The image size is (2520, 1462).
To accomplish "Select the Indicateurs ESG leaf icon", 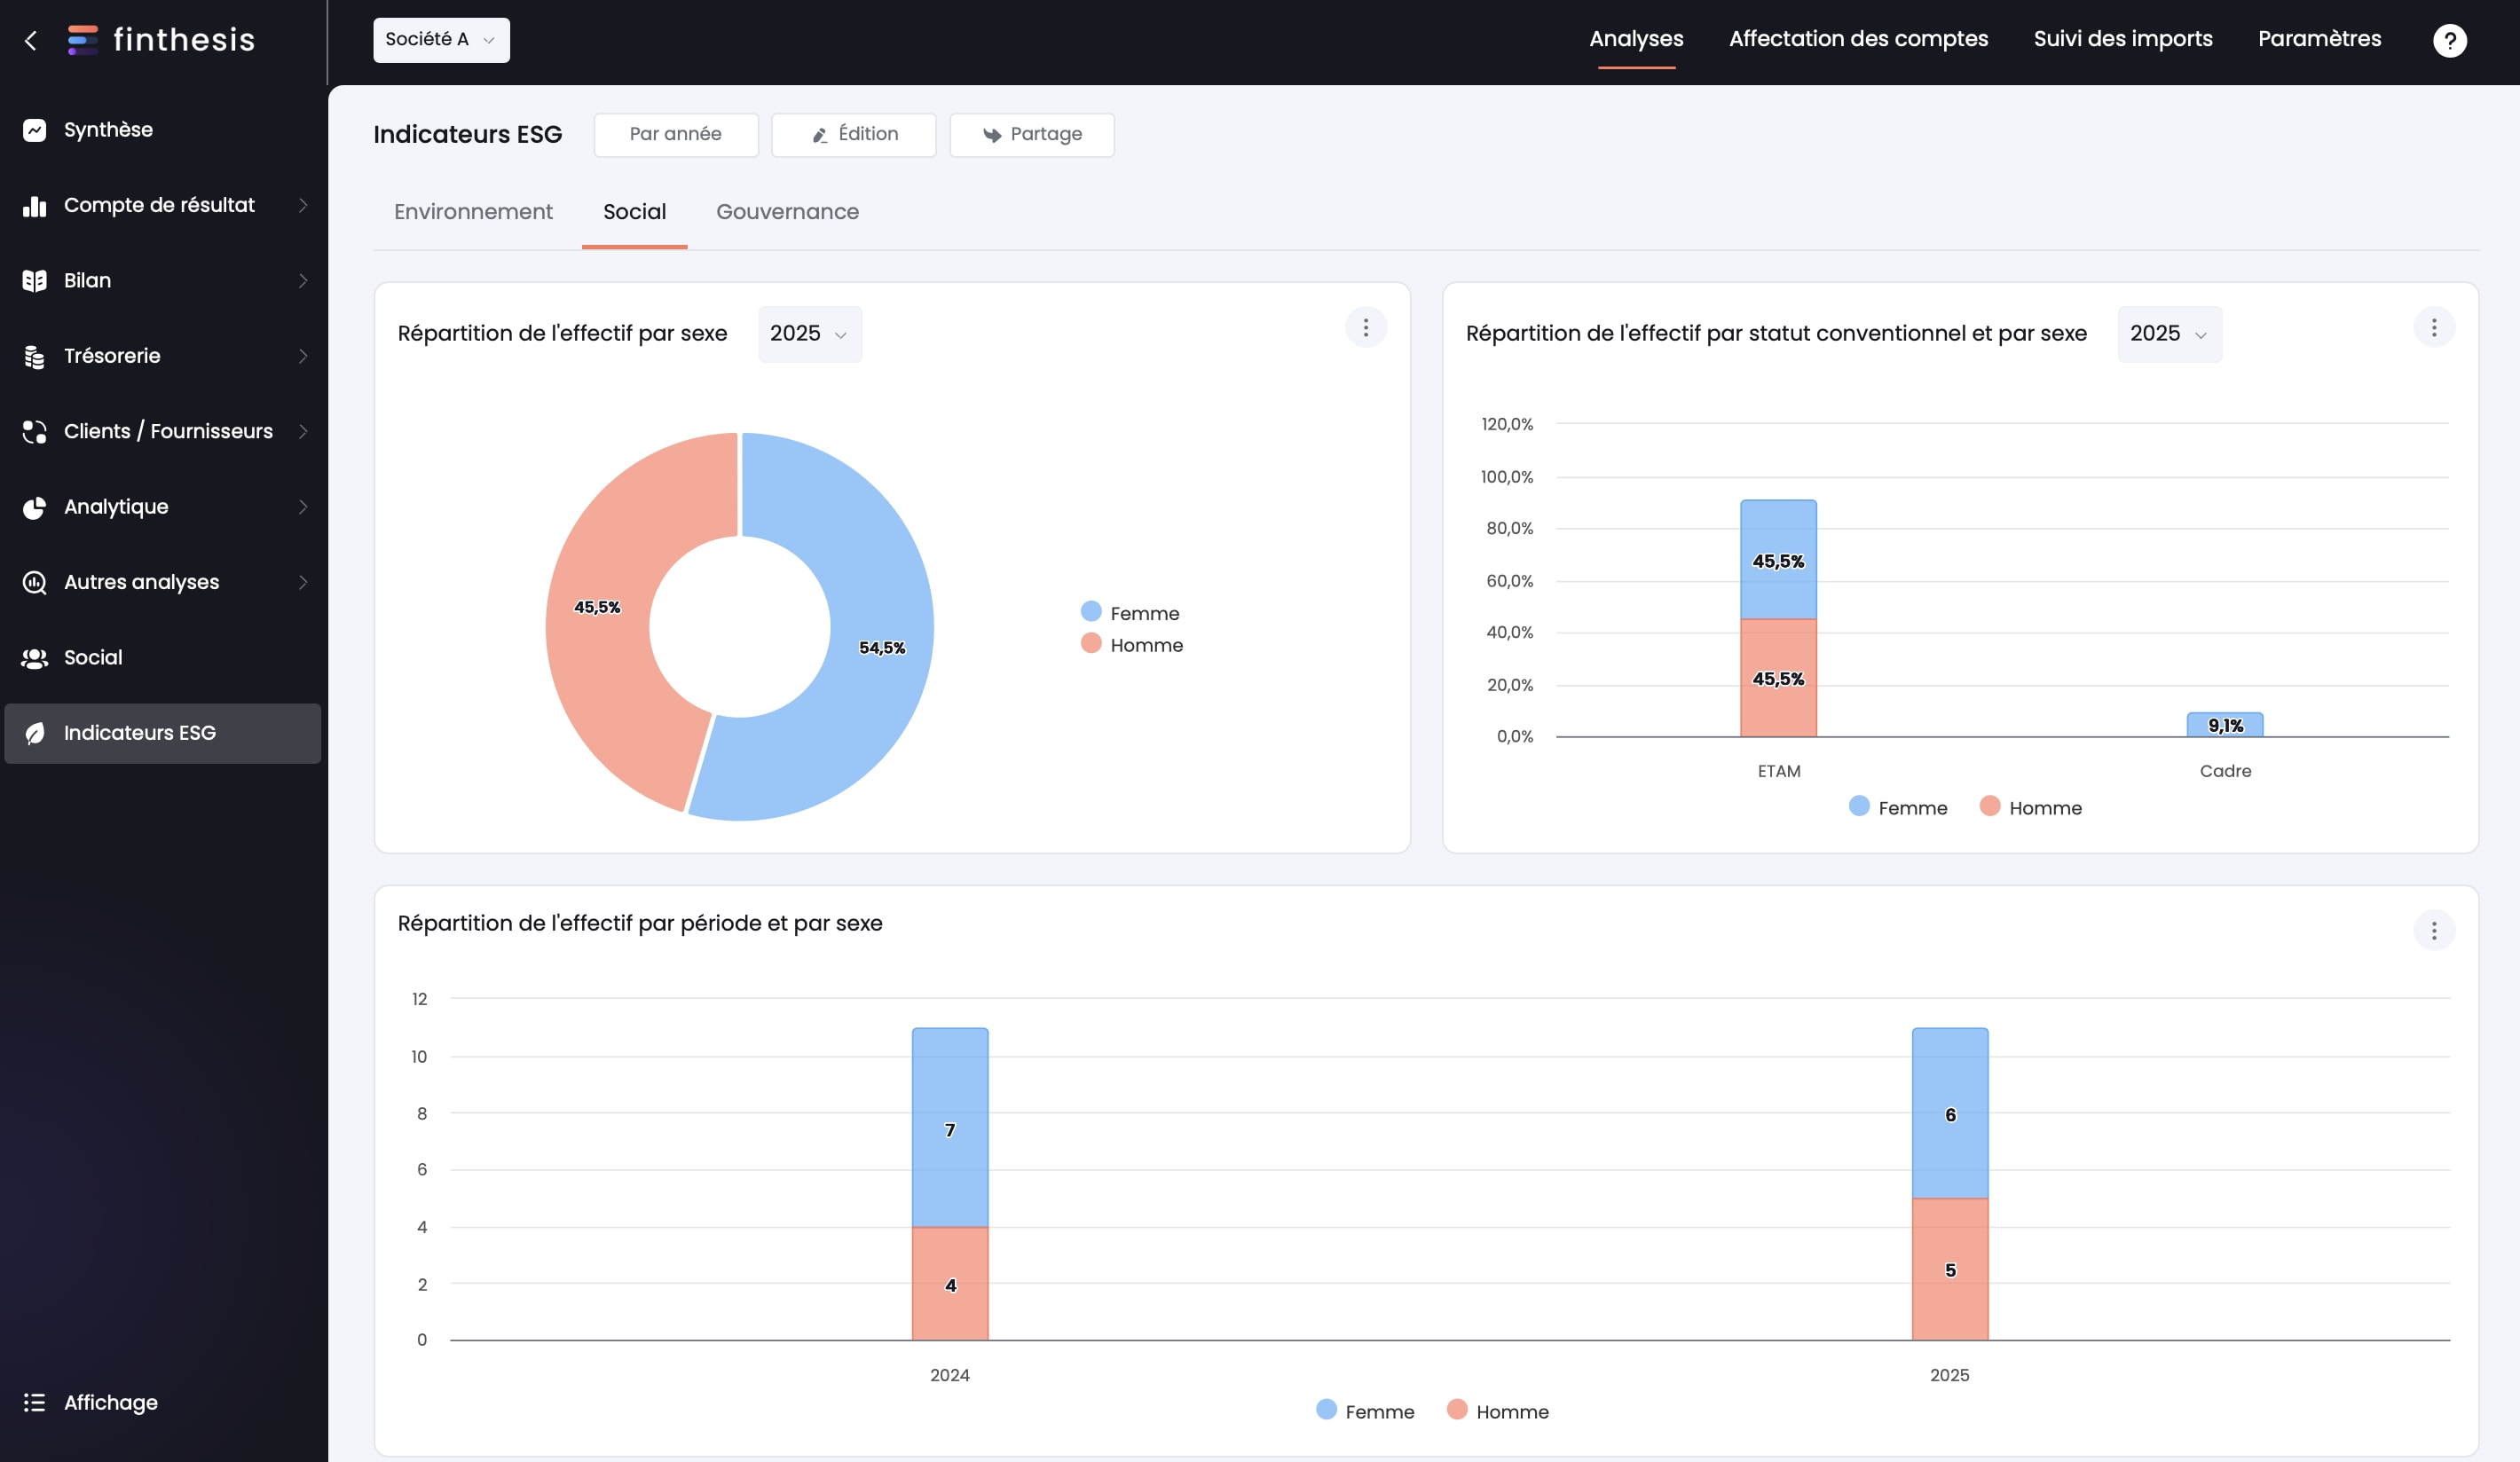I will point(34,733).
